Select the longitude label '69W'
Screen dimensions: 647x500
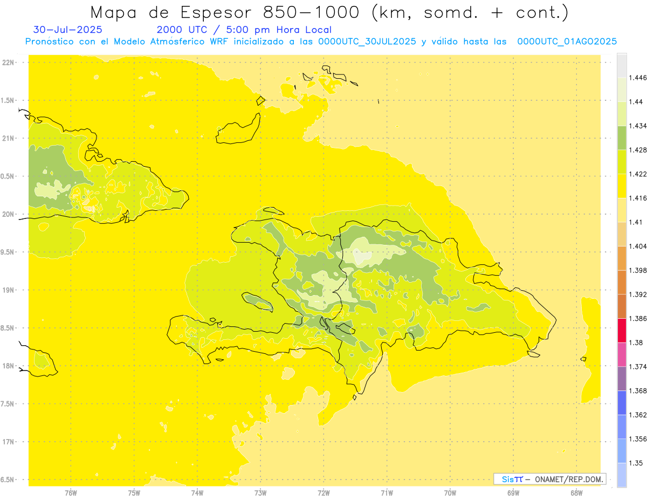[x=513, y=494]
